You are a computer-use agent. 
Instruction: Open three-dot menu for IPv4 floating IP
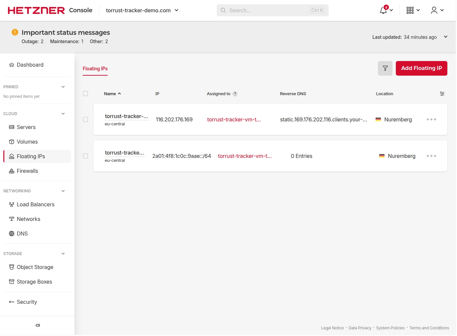coord(431,119)
